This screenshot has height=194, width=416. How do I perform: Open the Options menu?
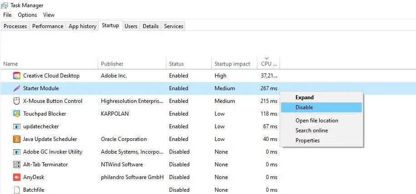click(x=27, y=15)
